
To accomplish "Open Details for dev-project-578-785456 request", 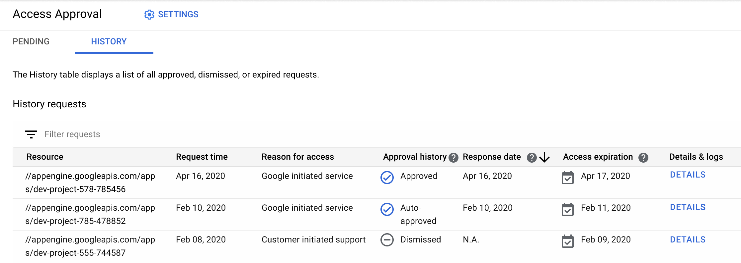I will pyautogui.click(x=688, y=175).
